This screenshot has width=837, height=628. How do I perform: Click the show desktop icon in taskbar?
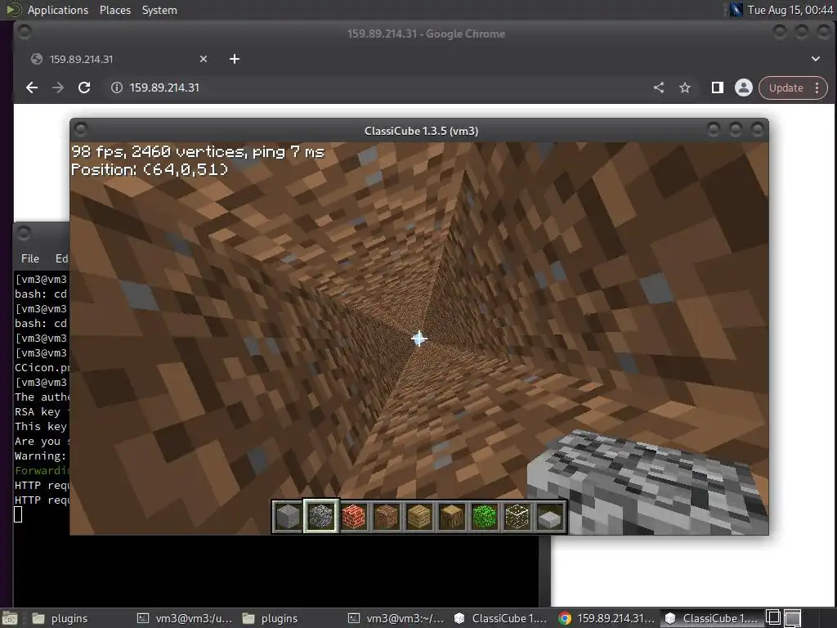[10, 618]
